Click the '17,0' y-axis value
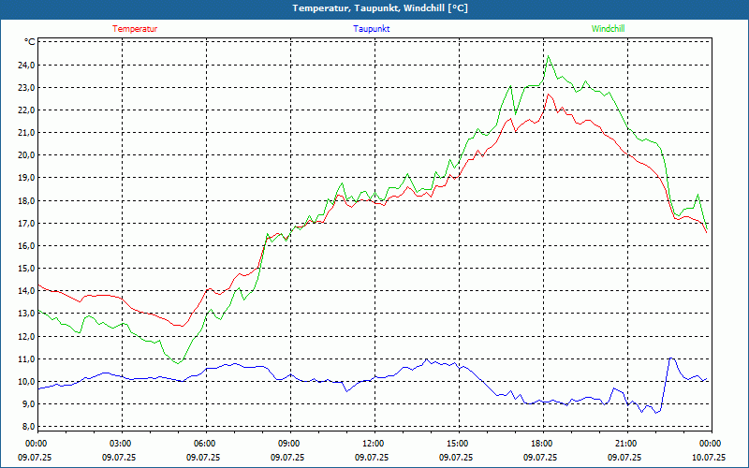This screenshot has height=468, width=749. click(x=26, y=223)
